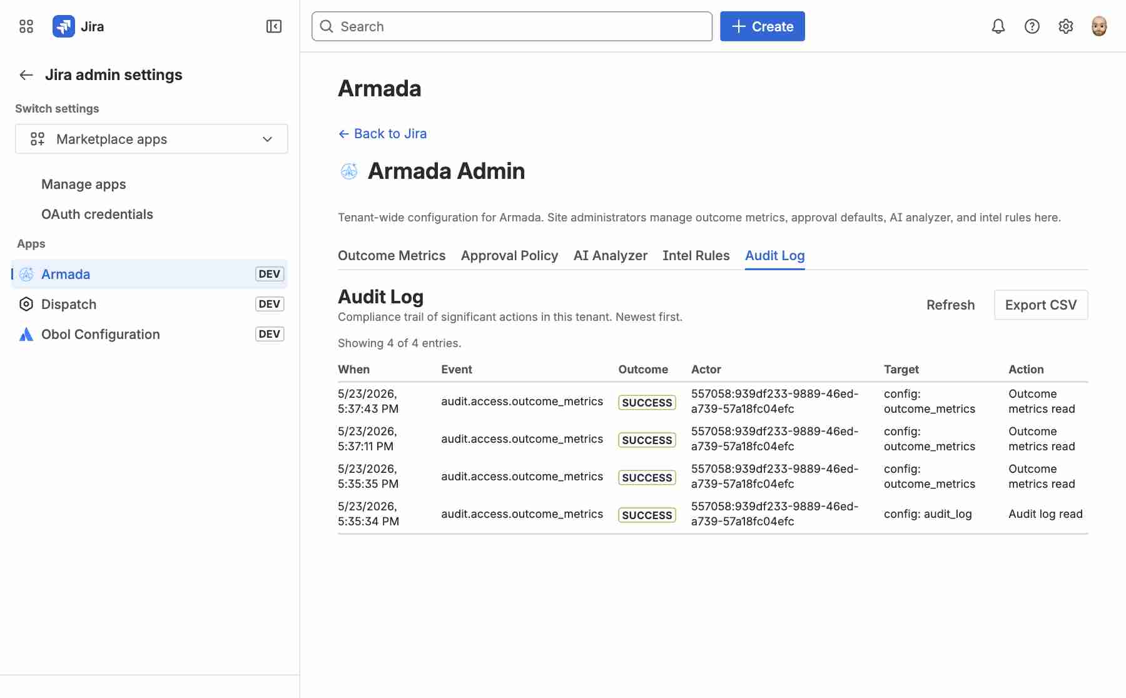The width and height of the screenshot is (1126, 698).
Task: Refresh the audit log
Action: click(951, 305)
